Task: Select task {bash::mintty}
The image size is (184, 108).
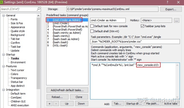Action: point(67,36)
